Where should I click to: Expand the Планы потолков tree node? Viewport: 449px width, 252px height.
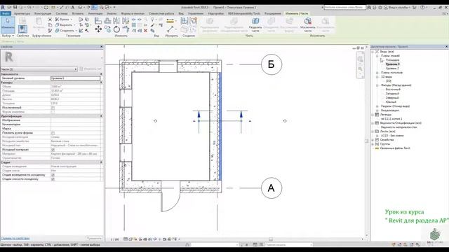pyautogui.click(x=377, y=73)
